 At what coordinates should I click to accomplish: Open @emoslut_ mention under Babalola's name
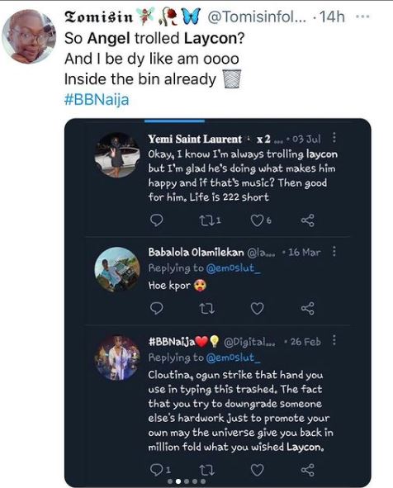234,268
